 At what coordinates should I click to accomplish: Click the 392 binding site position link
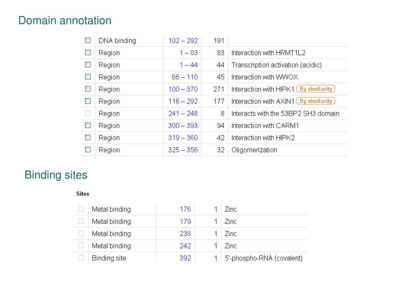tap(185, 258)
